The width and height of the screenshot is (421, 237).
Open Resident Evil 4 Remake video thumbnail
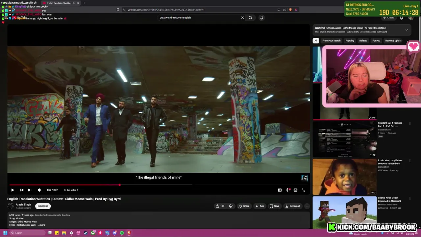pyautogui.click(x=344, y=139)
